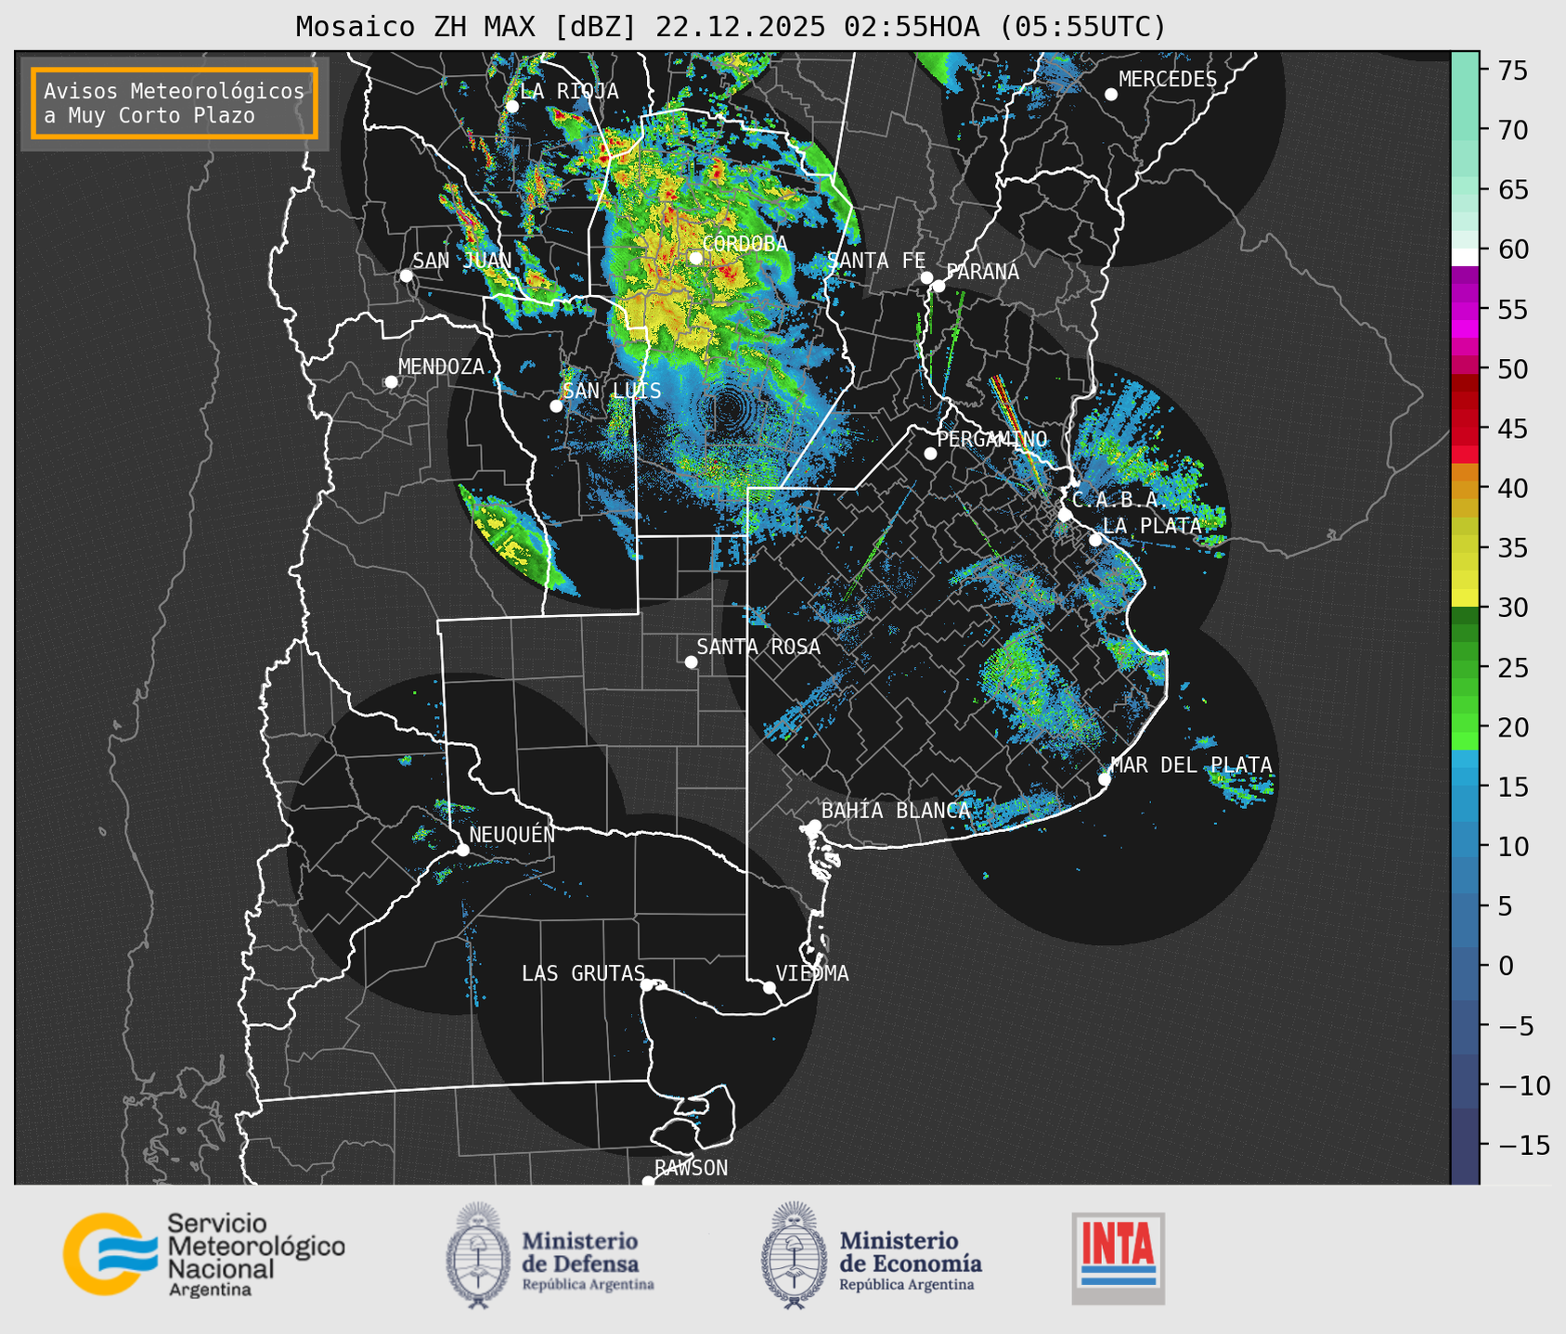Select the SAN JUAN city label

click(x=461, y=261)
